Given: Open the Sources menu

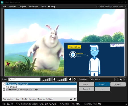Looking at the screenshot, I should pos(12,7).
